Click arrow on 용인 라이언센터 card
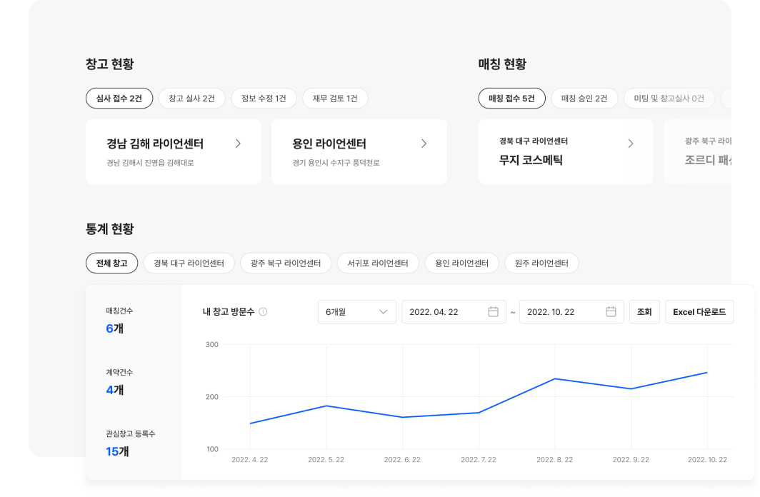760x497 pixels. coord(424,144)
